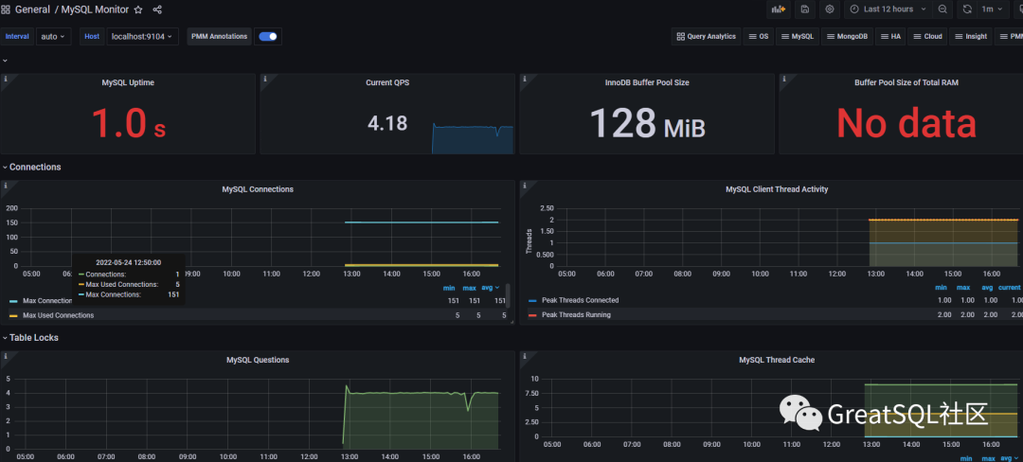Open the MySQL Uptime panel title menu
Image resolution: width=1023 pixels, height=462 pixels.
pyautogui.click(x=128, y=82)
